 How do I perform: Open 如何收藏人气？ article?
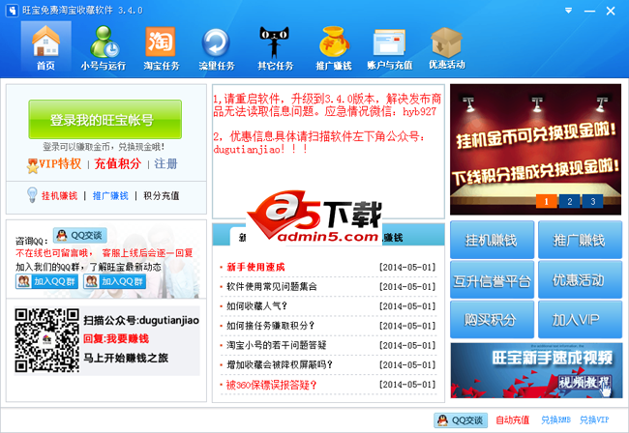(x=257, y=306)
